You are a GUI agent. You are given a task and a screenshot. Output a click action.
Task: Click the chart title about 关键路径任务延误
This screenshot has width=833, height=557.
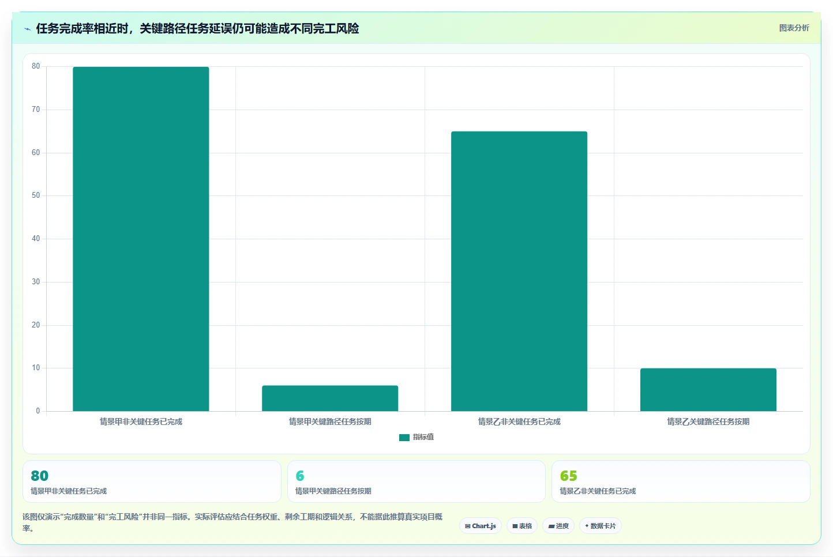[197, 28]
